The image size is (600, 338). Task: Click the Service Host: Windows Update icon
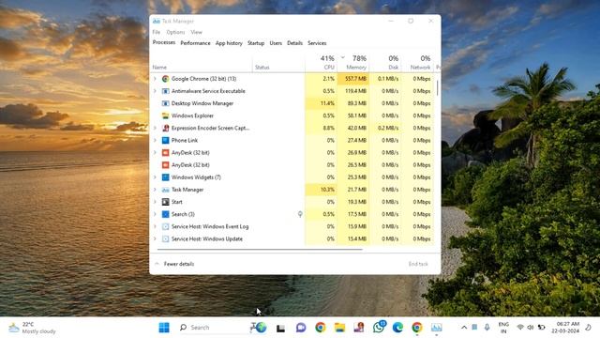[165, 238]
